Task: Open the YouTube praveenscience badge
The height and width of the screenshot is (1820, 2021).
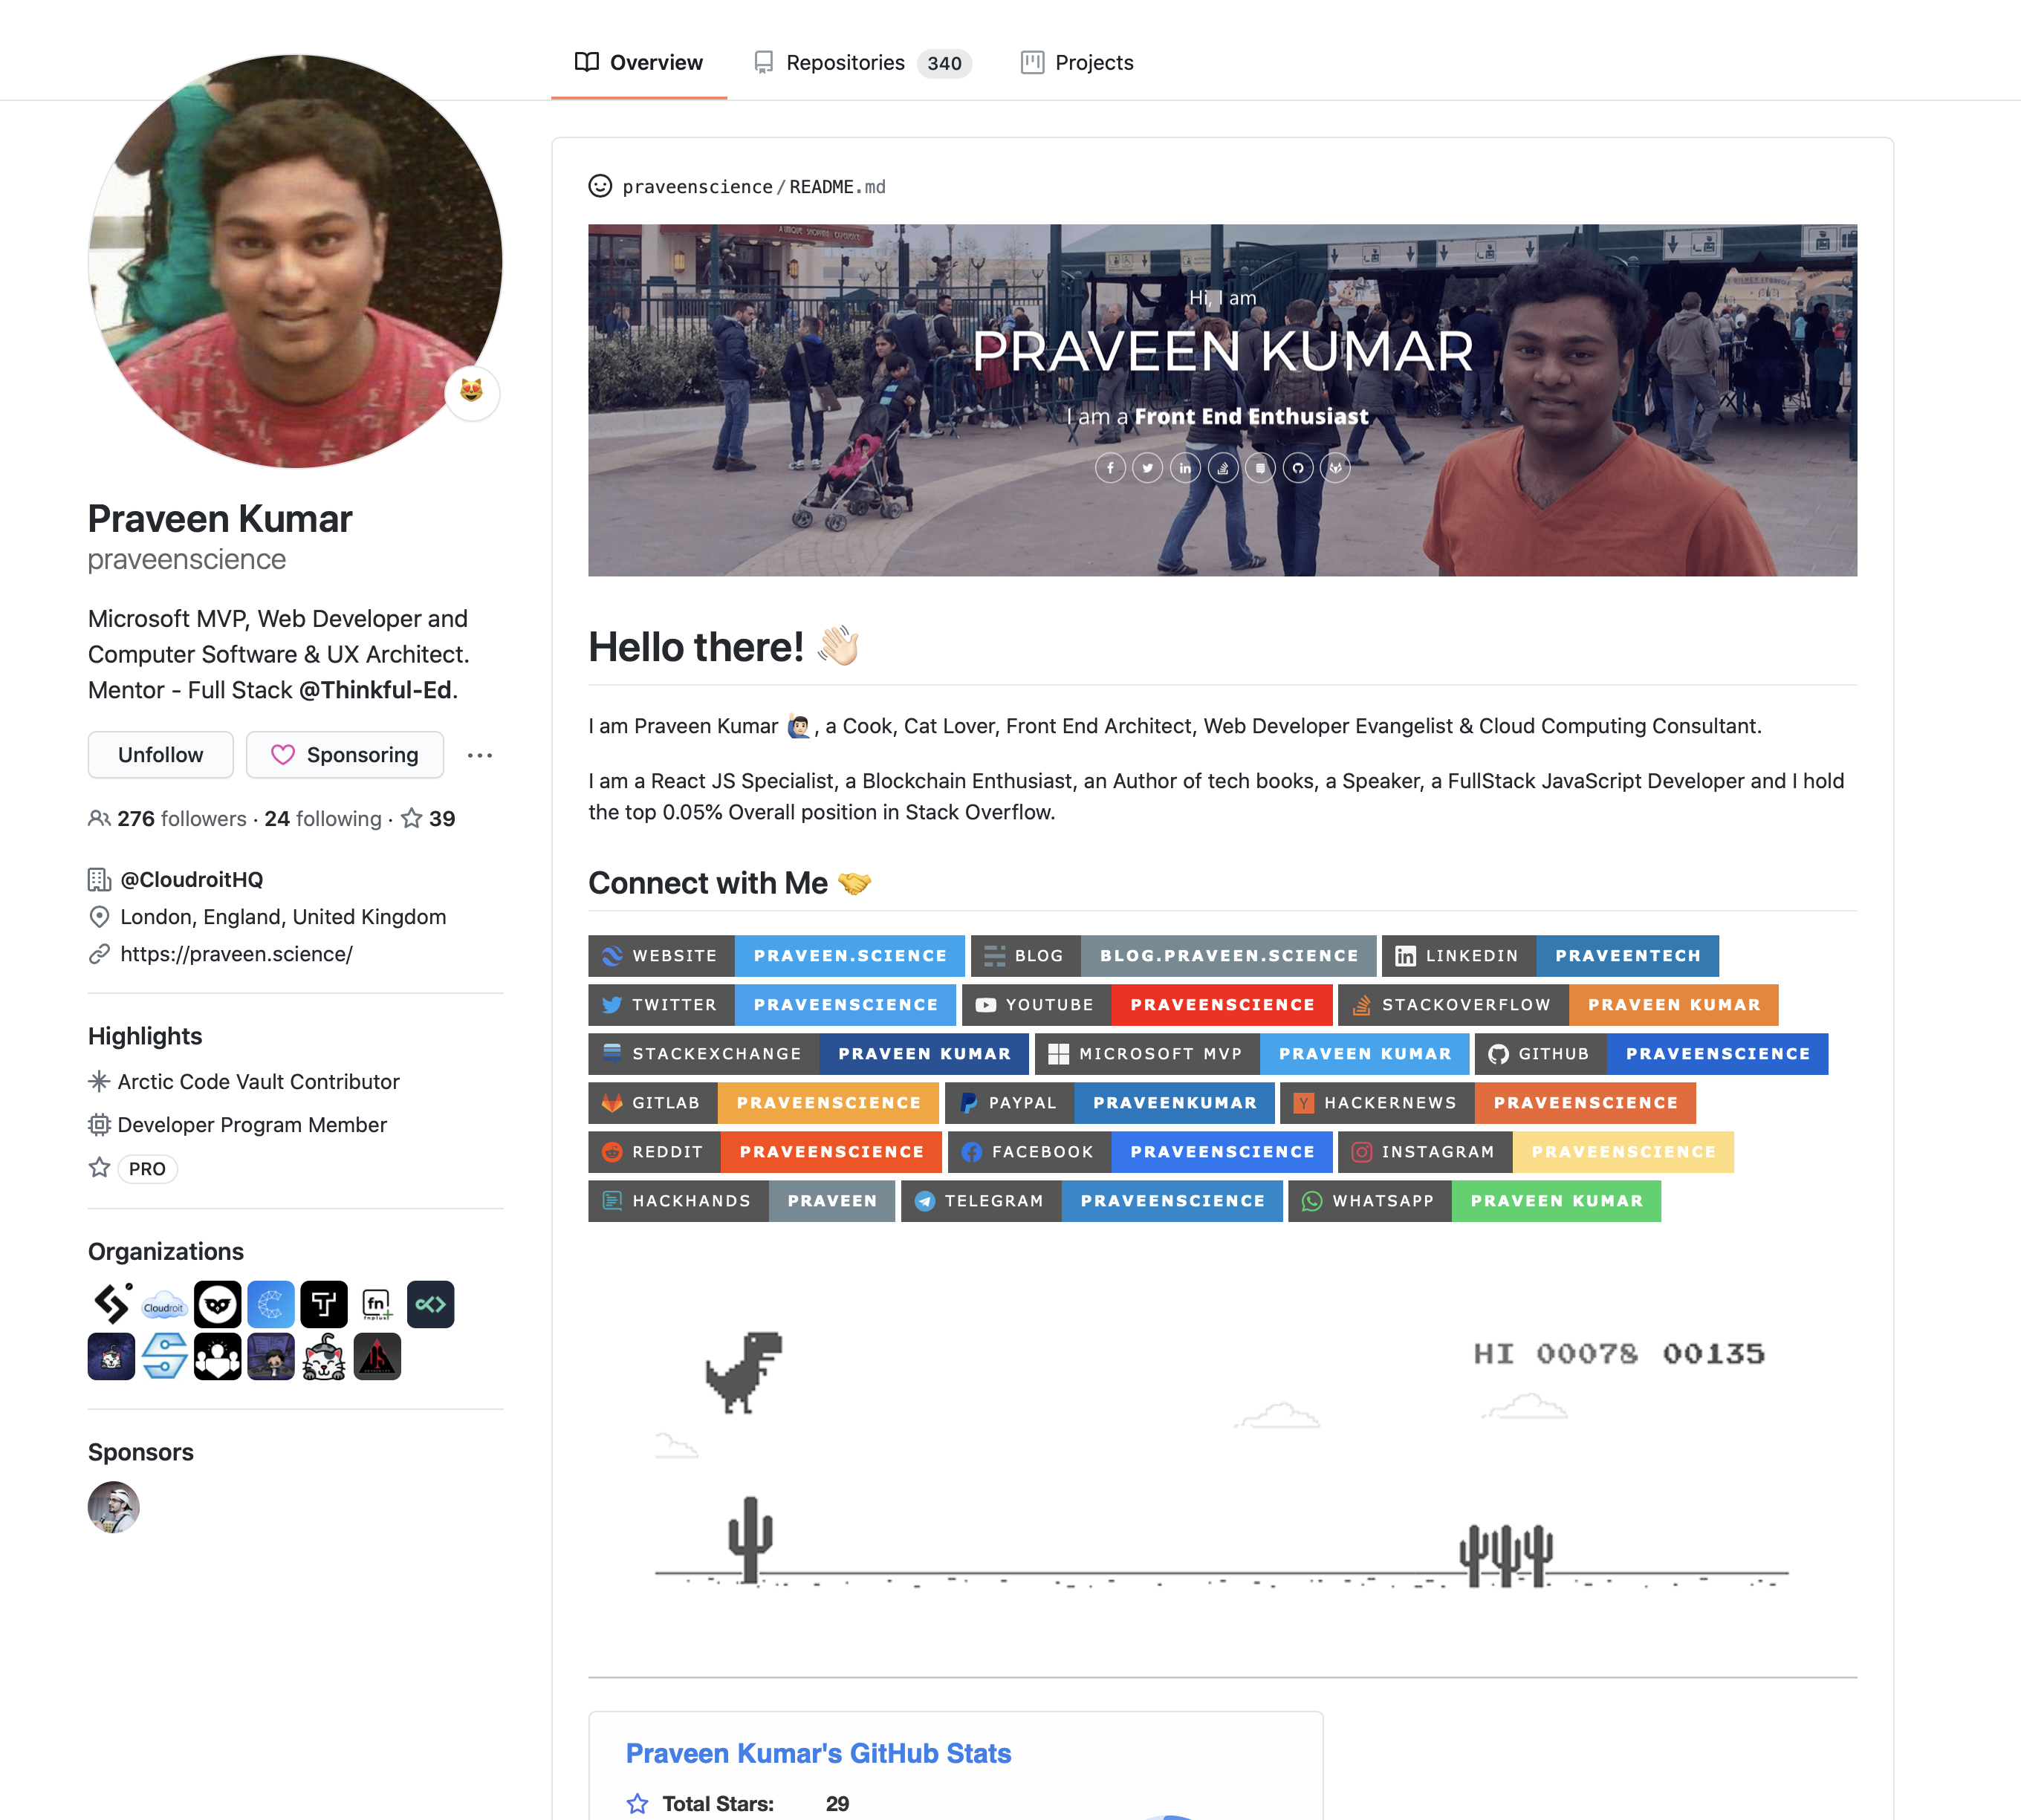Action: tap(1147, 1005)
